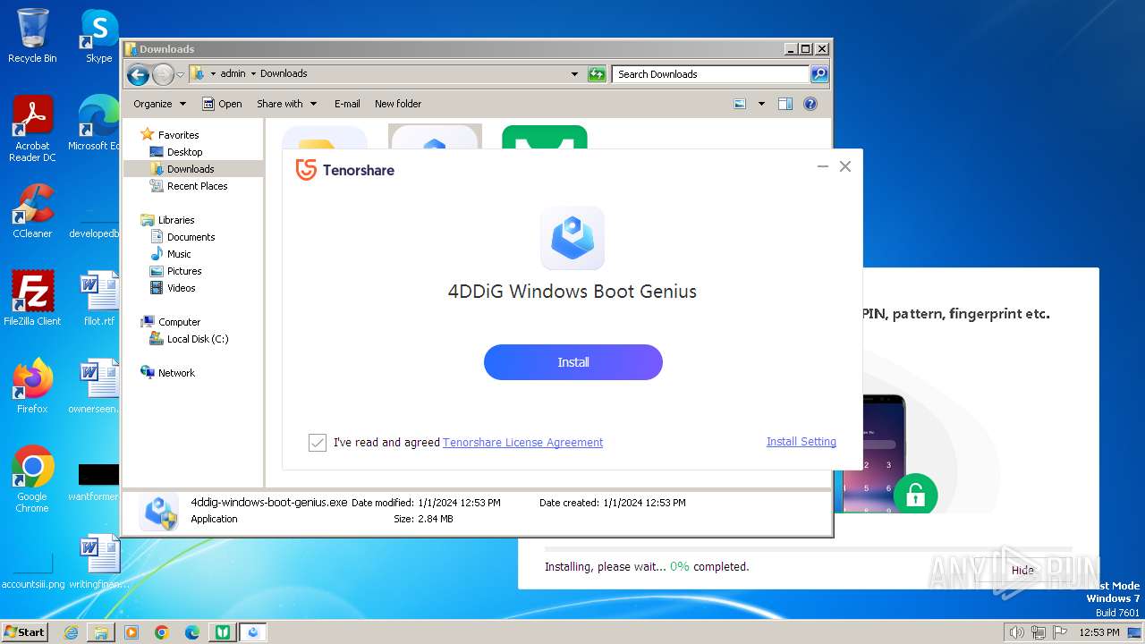Click the Forward arrow in Downloads explorer
Screen dimensions: 1145x644
pos(163,74)
